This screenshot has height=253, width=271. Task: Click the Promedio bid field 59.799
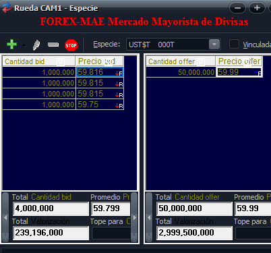click(111, 208)
